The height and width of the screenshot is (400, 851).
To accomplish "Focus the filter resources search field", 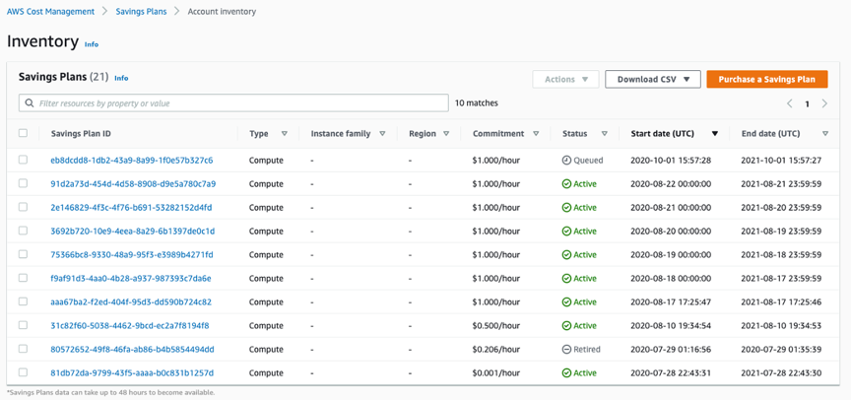I will (x=233, y=103).
